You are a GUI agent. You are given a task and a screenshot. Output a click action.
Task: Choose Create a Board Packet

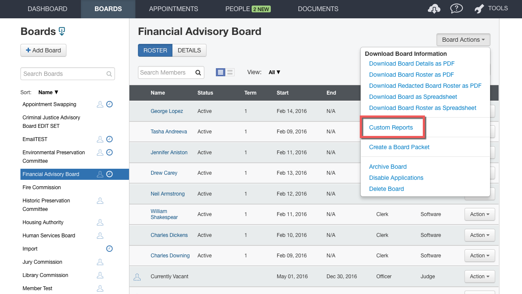click(x=399, y=147)
